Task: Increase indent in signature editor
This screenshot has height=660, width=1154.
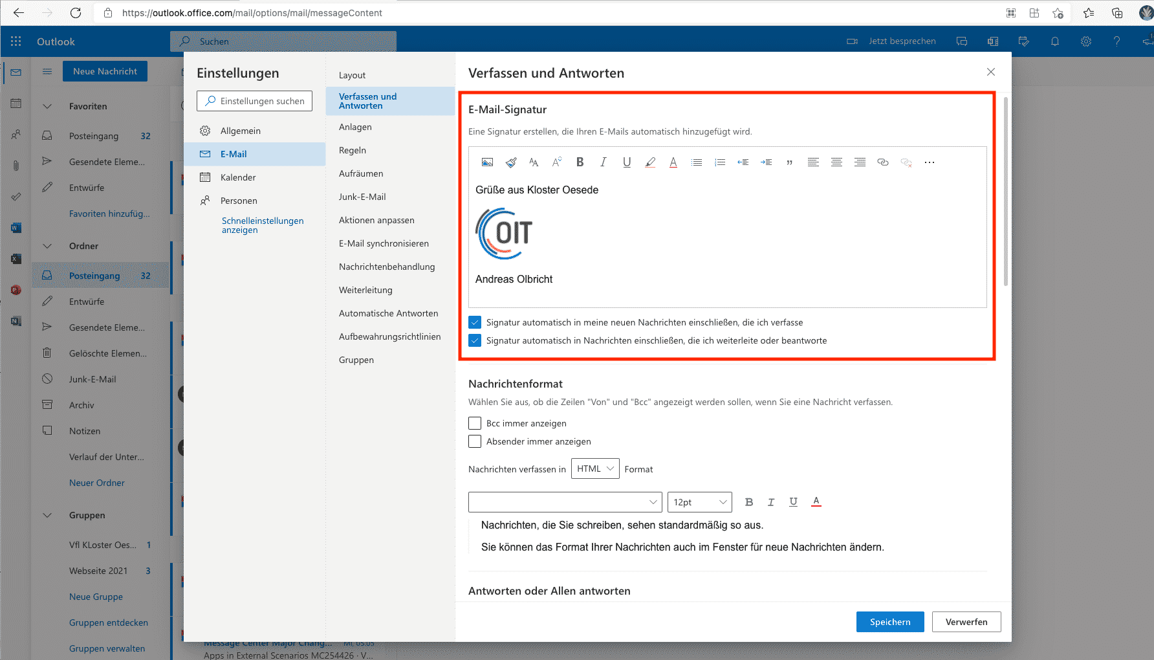Action: pos(767,162)
